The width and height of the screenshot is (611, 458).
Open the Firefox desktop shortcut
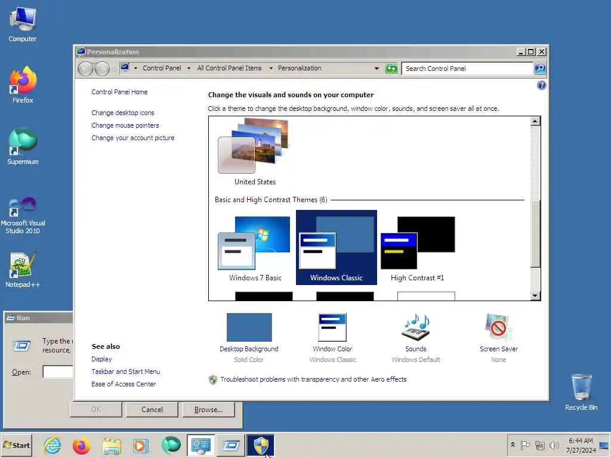[23, 85]
